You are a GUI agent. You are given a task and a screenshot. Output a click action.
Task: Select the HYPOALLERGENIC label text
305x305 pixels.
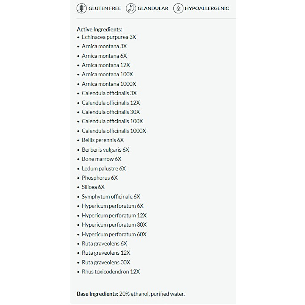tap(207, 8)
